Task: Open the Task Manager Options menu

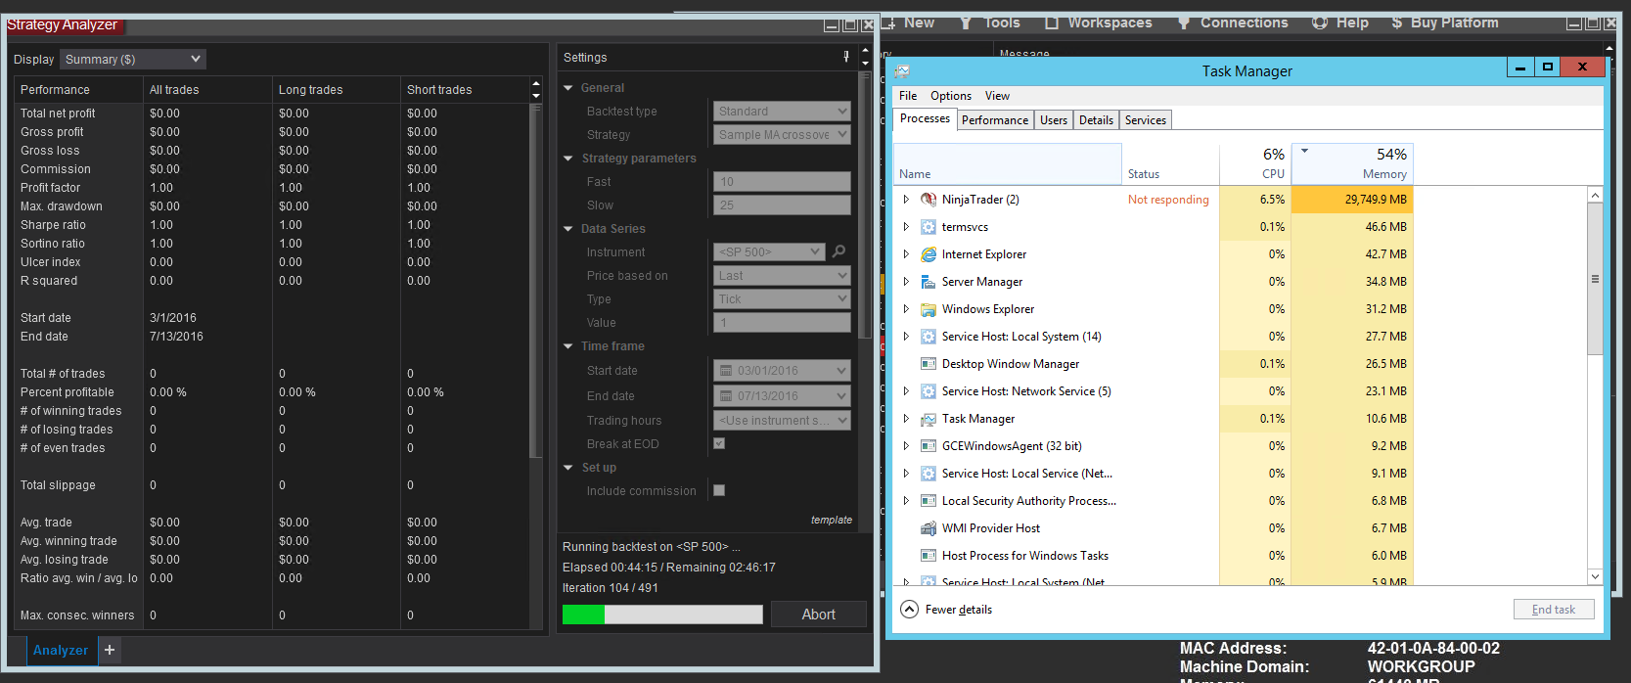Action: (951, 96)
